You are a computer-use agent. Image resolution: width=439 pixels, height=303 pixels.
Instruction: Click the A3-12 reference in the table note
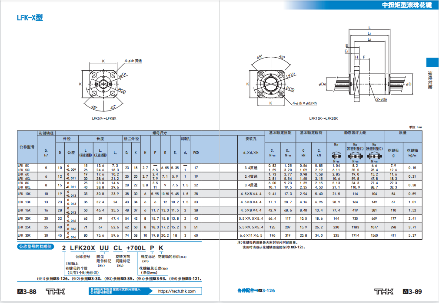(297, 247)
